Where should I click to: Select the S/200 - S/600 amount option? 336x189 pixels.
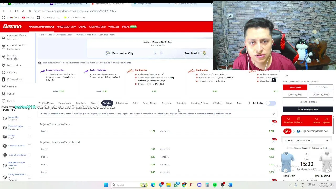tap(321, 87)
